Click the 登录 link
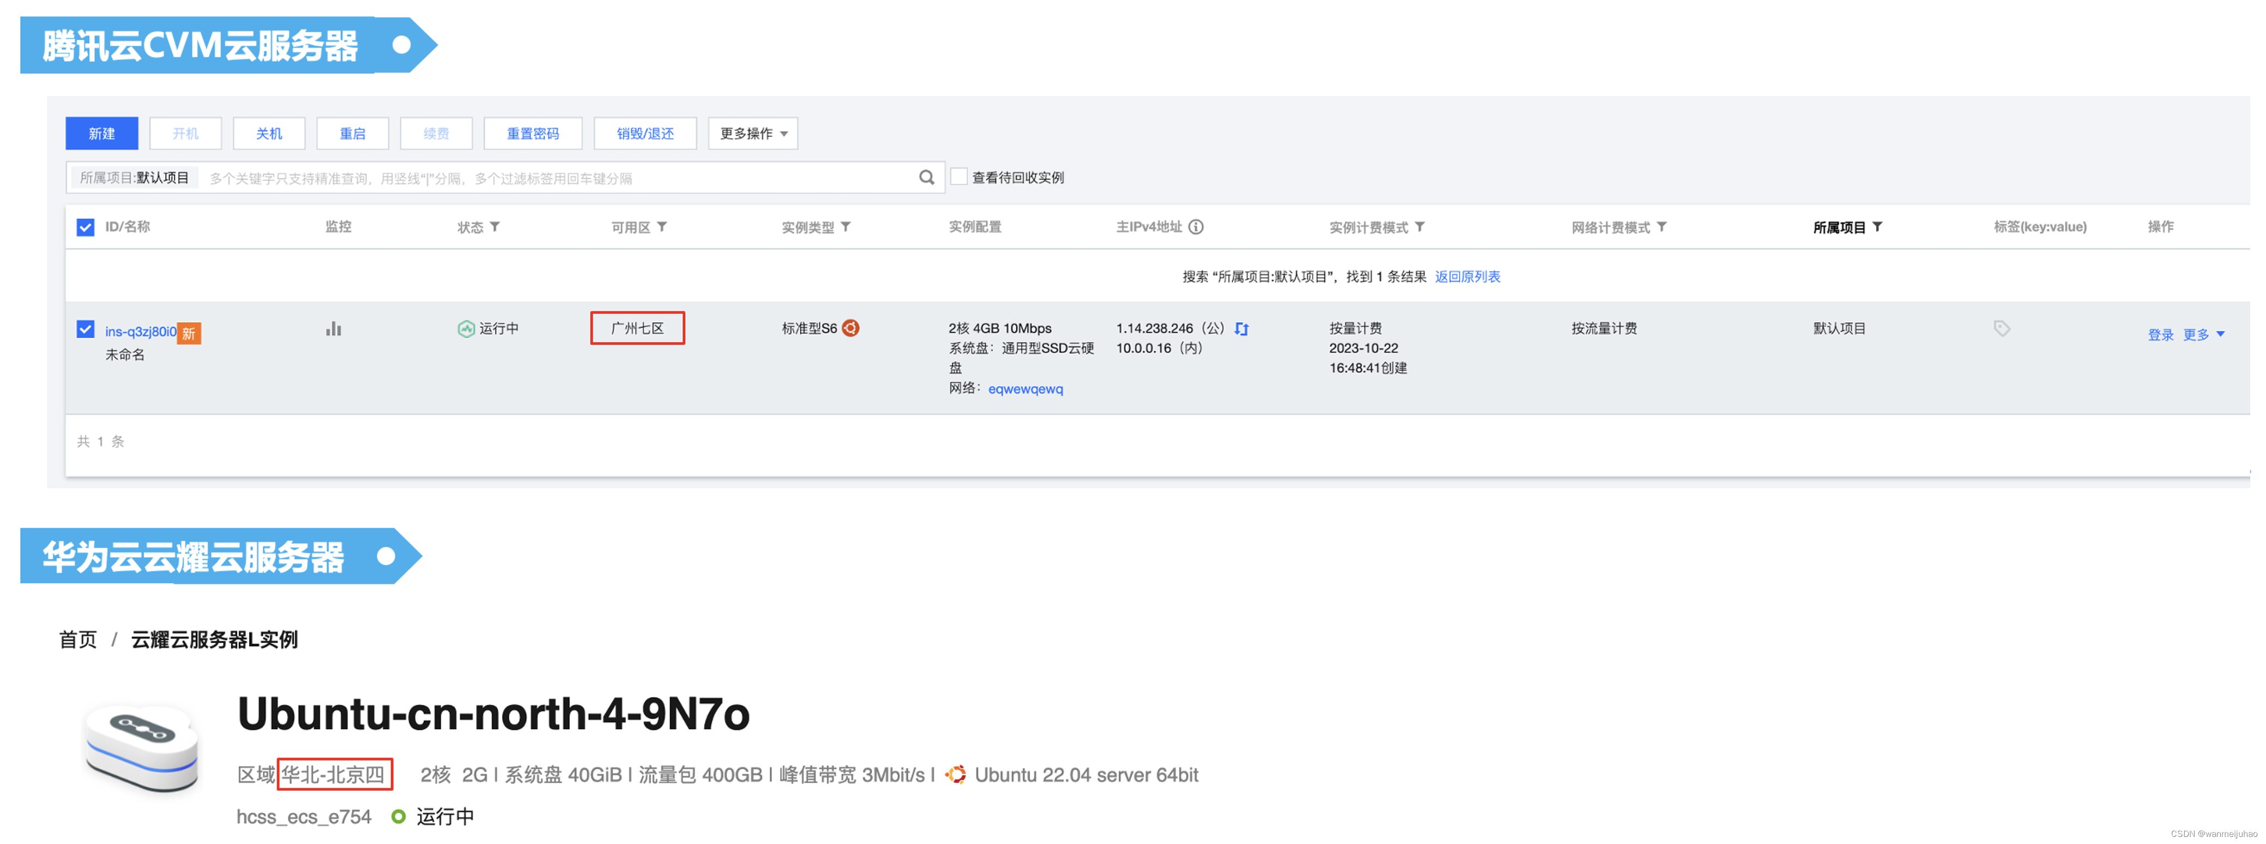The width and height of the screenshot is (2266, 844). pos(2160,334)
